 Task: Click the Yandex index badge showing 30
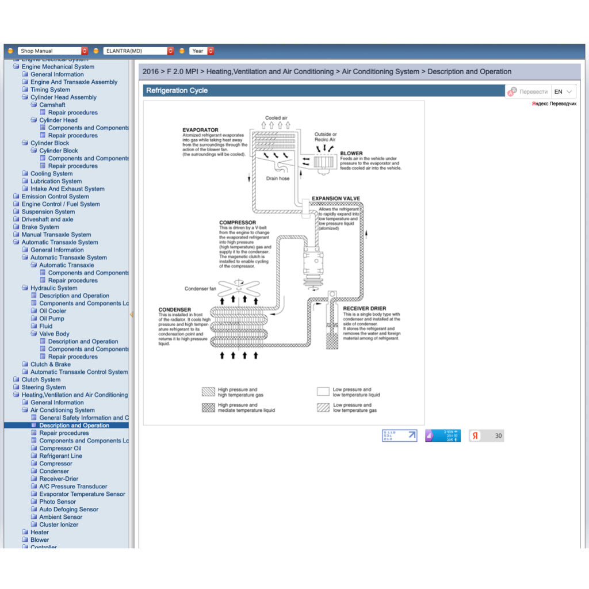pyautogui.click(x=486, y=435)
